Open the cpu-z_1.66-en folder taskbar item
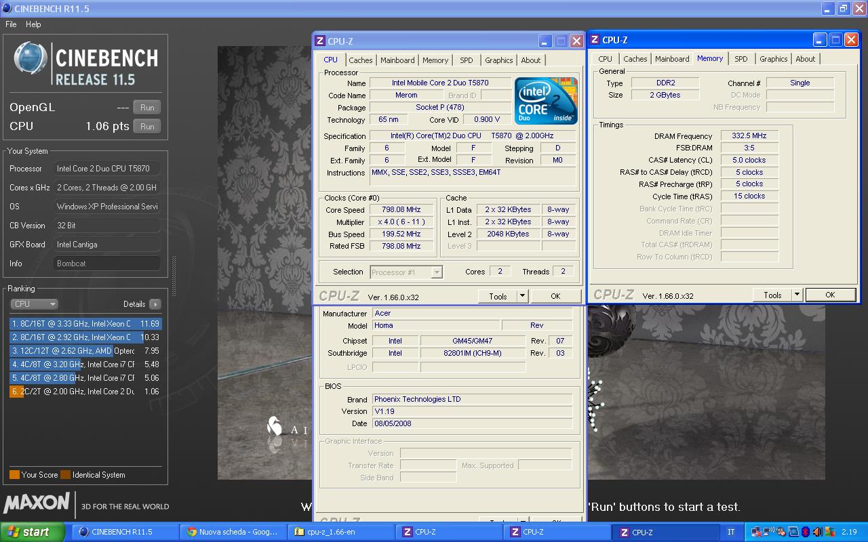This screenshot has height=542, width=868. [340, 532]
